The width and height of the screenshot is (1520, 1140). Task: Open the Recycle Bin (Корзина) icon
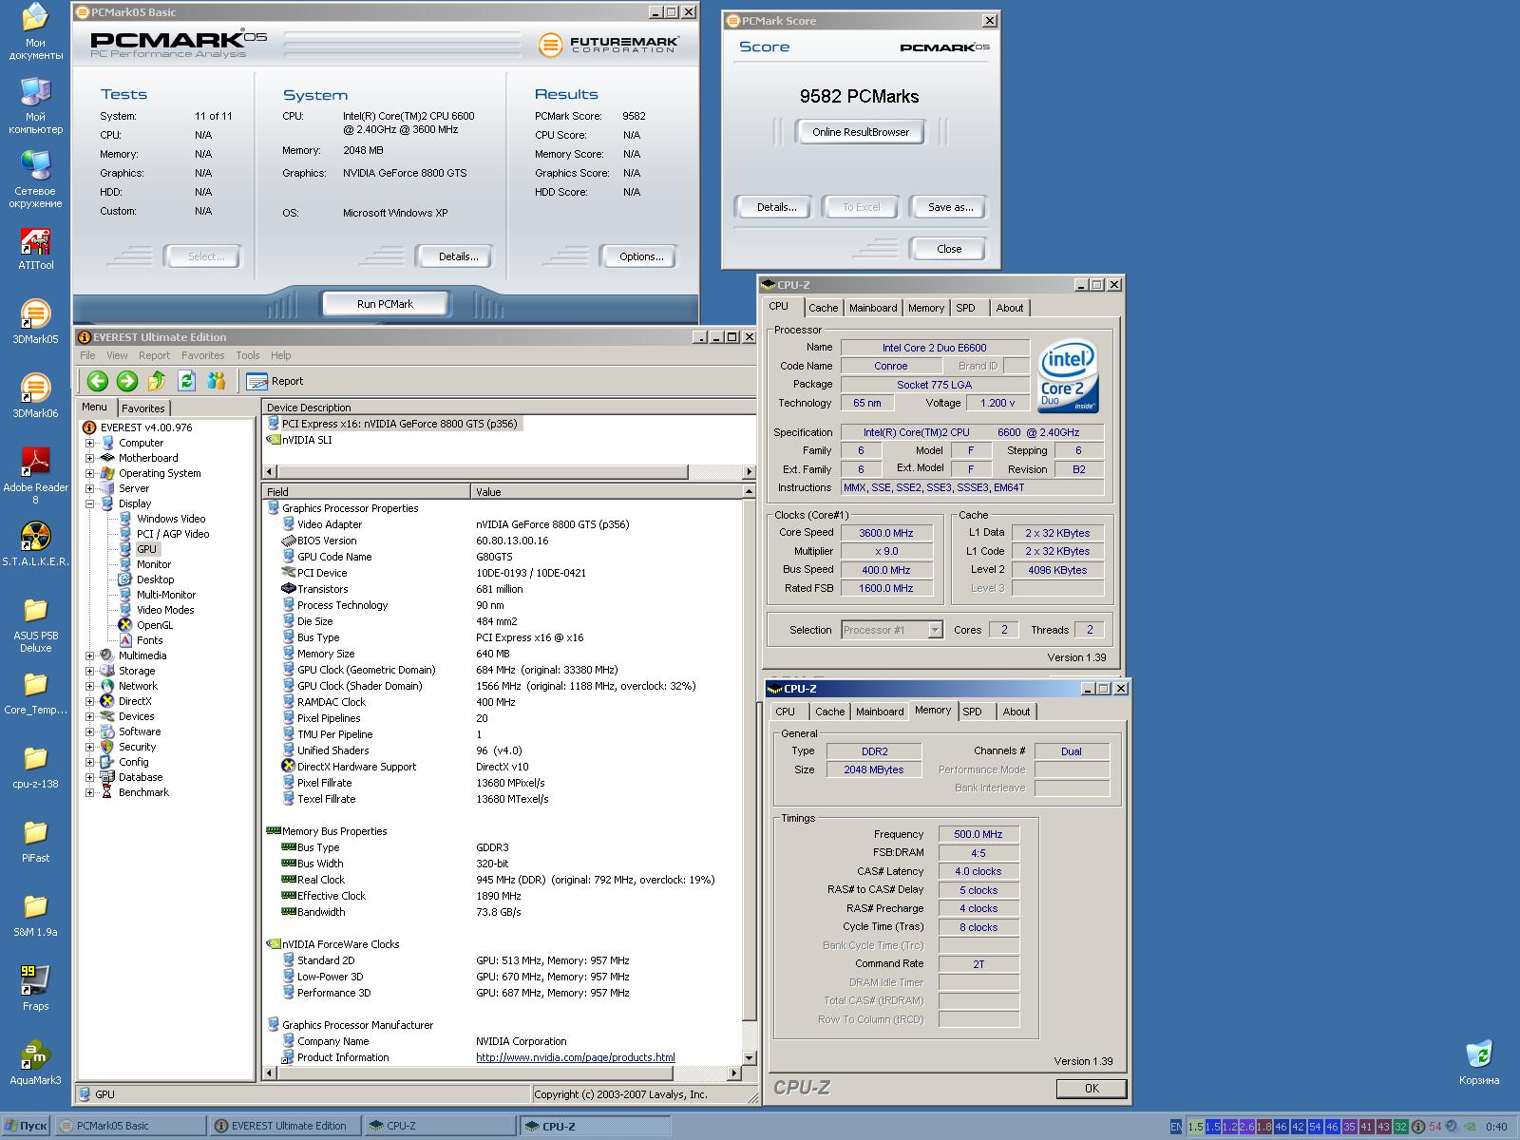[1479, 1062]
